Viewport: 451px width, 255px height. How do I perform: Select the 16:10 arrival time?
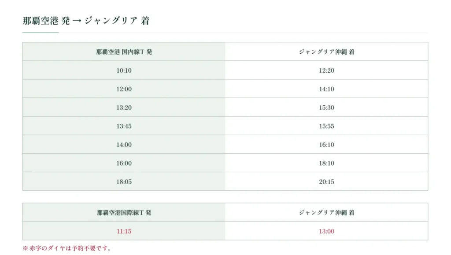[x=326, y=144]
